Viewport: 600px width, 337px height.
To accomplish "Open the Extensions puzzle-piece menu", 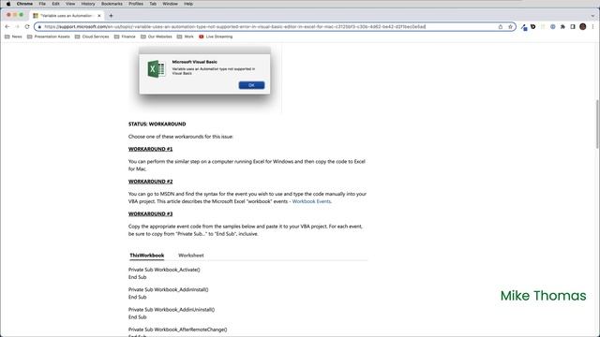I will 562,27.
